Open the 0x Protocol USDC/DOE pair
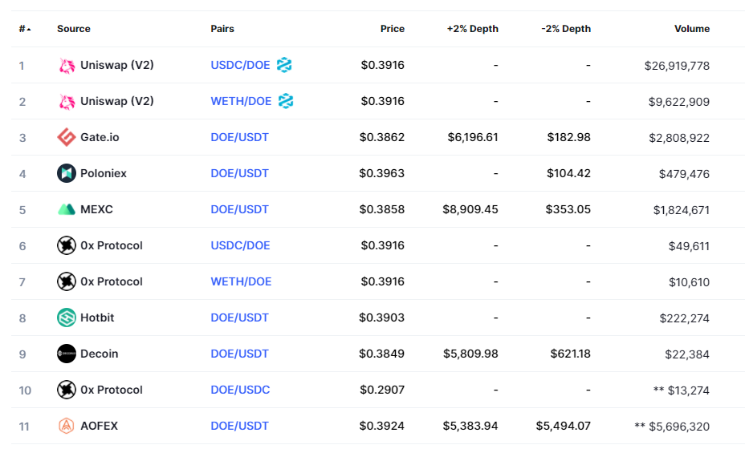 tap(240, 245)
